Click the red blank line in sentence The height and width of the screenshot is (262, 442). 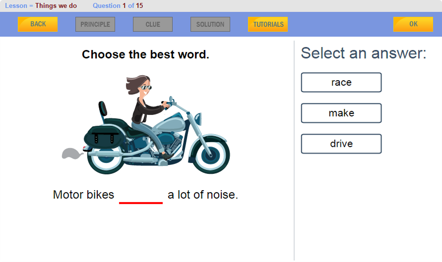pos(141,202)
